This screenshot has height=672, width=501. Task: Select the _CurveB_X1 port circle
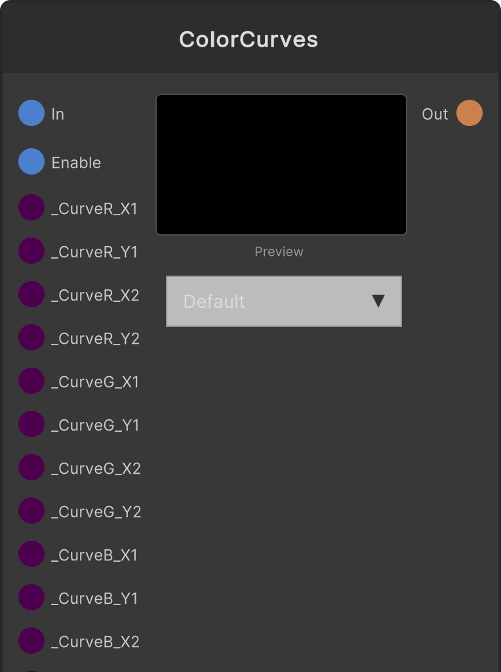tap(31, 554)
